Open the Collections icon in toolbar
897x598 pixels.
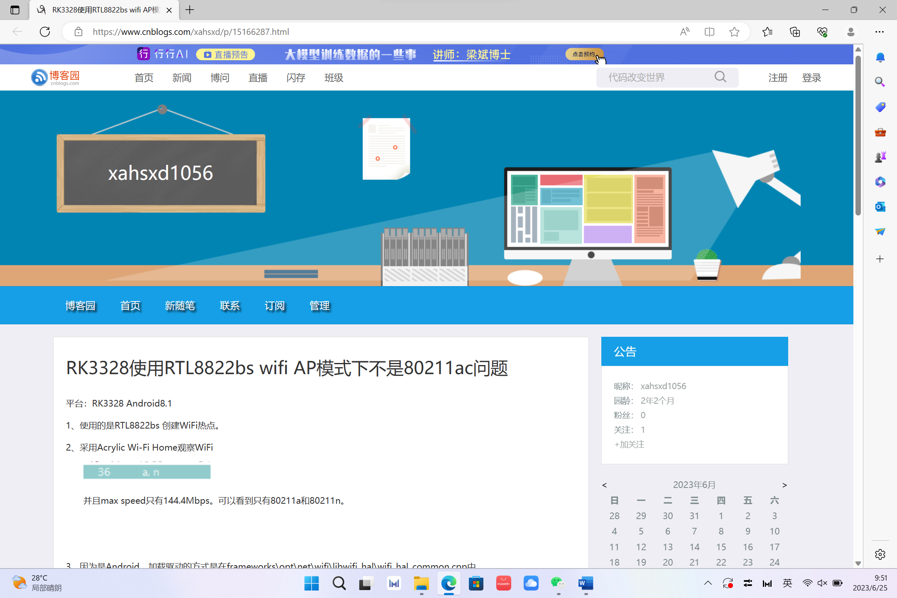794,32
